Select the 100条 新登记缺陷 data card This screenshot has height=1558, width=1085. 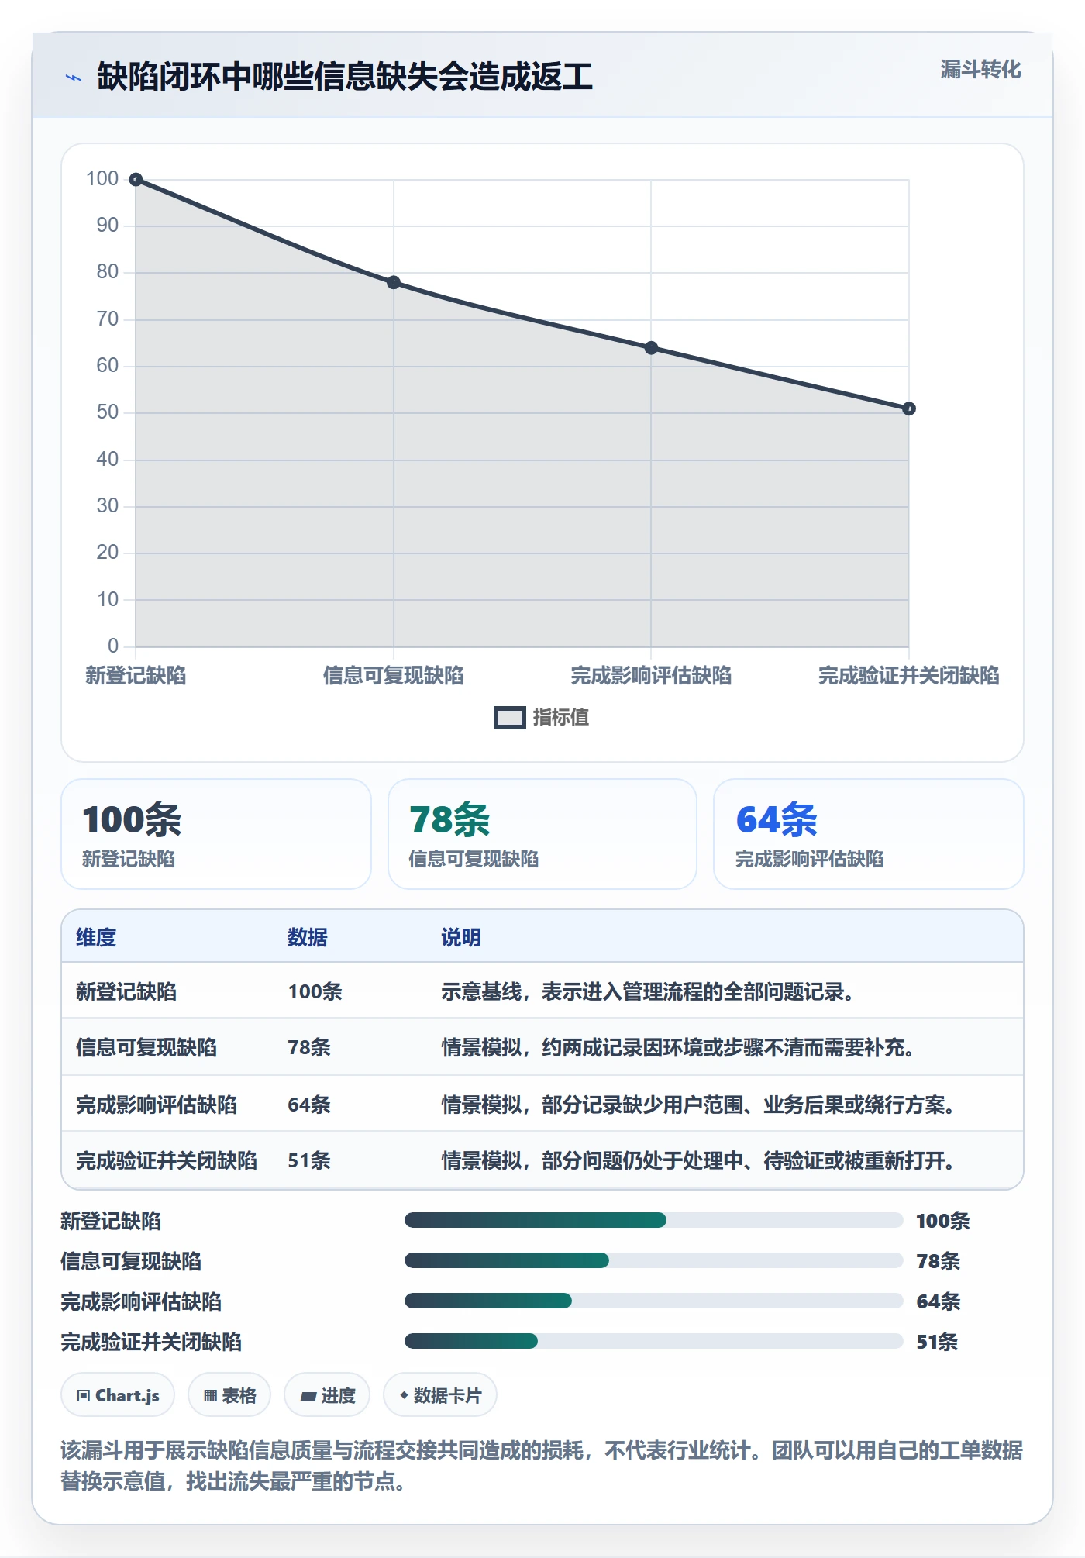[x=216, y=834]
